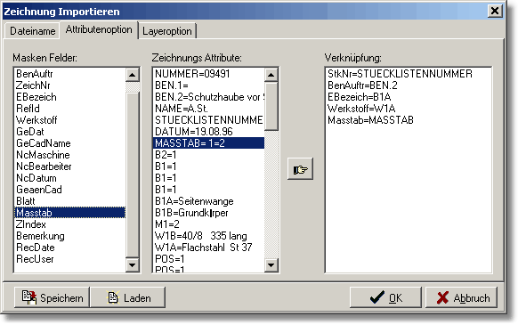Click down arrow of Zeichnungs Attribute scrollbar
Viewport: 518px width, 325px height.
(x=271, y=264)
